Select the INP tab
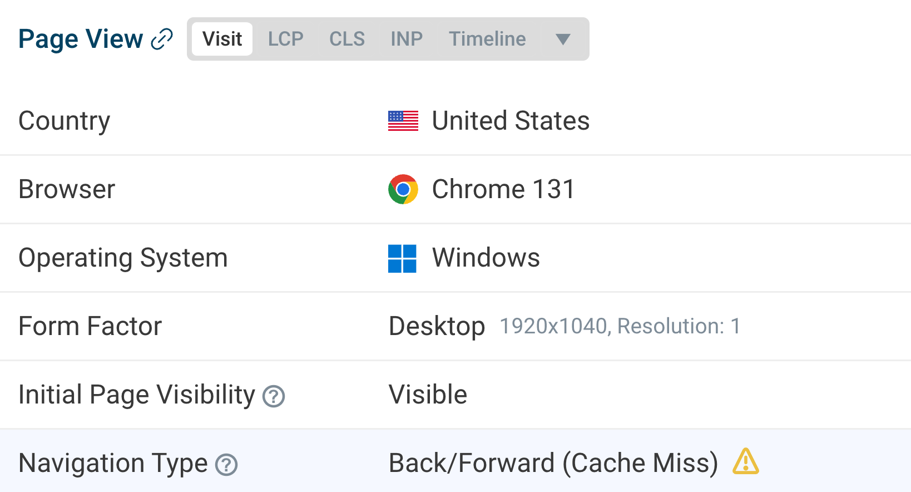 tap(407, 39)
